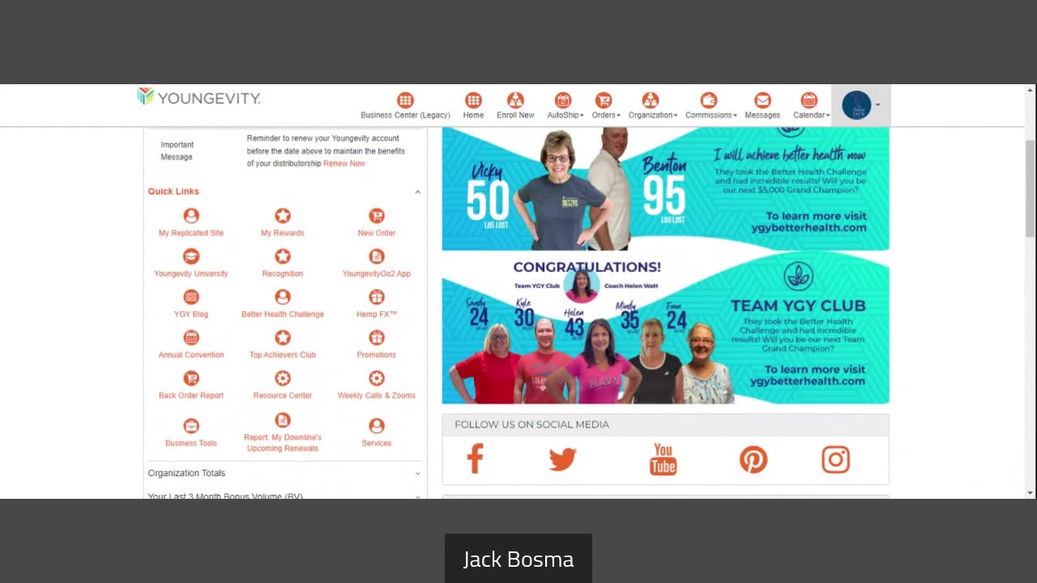Open the My Replicated Site text link
1037x583 pixels.
pyautogui.click(x=191, y=233)
